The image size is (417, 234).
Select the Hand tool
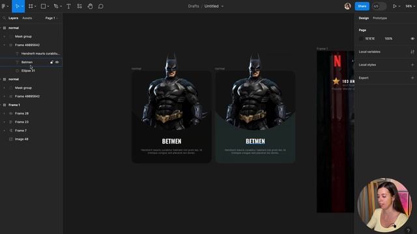pyautogui.click(x=90, y=6)
